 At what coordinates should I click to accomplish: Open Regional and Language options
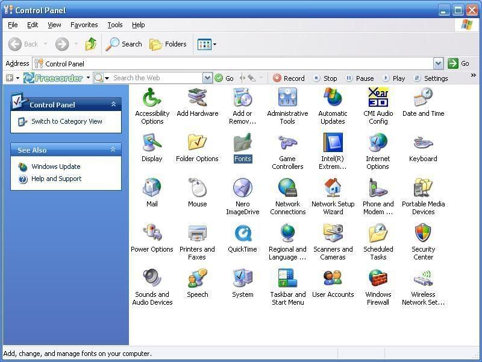288,242
